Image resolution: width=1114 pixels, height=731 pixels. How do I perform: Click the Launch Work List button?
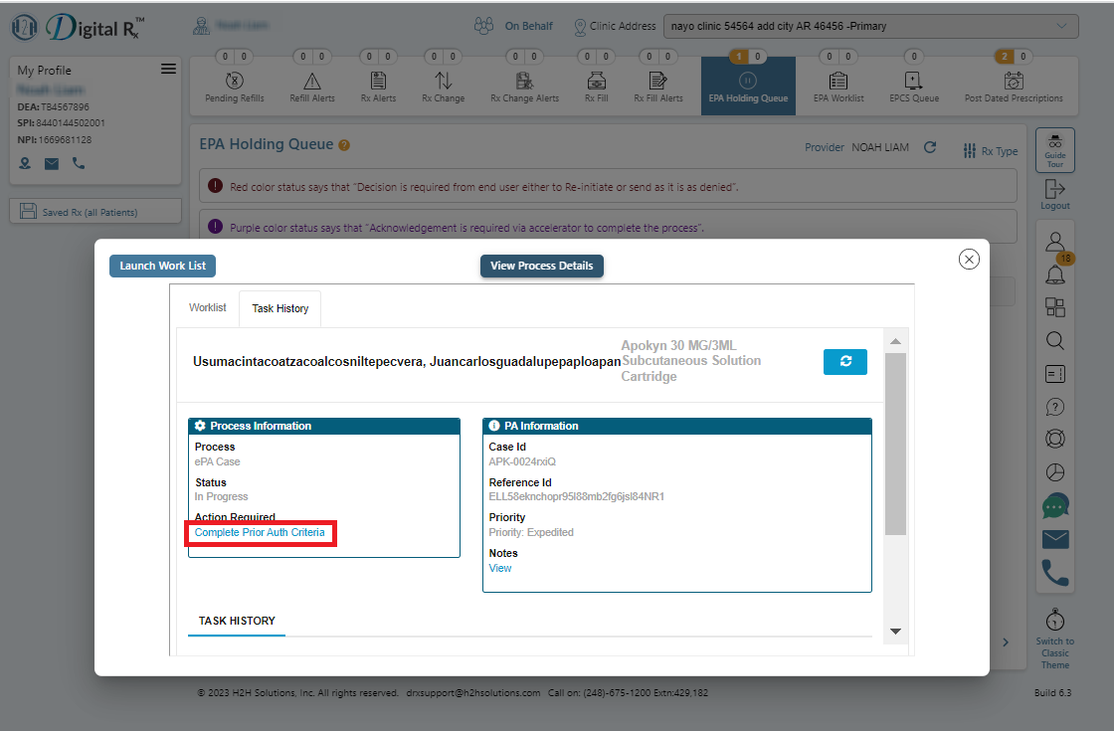(163, 266)
